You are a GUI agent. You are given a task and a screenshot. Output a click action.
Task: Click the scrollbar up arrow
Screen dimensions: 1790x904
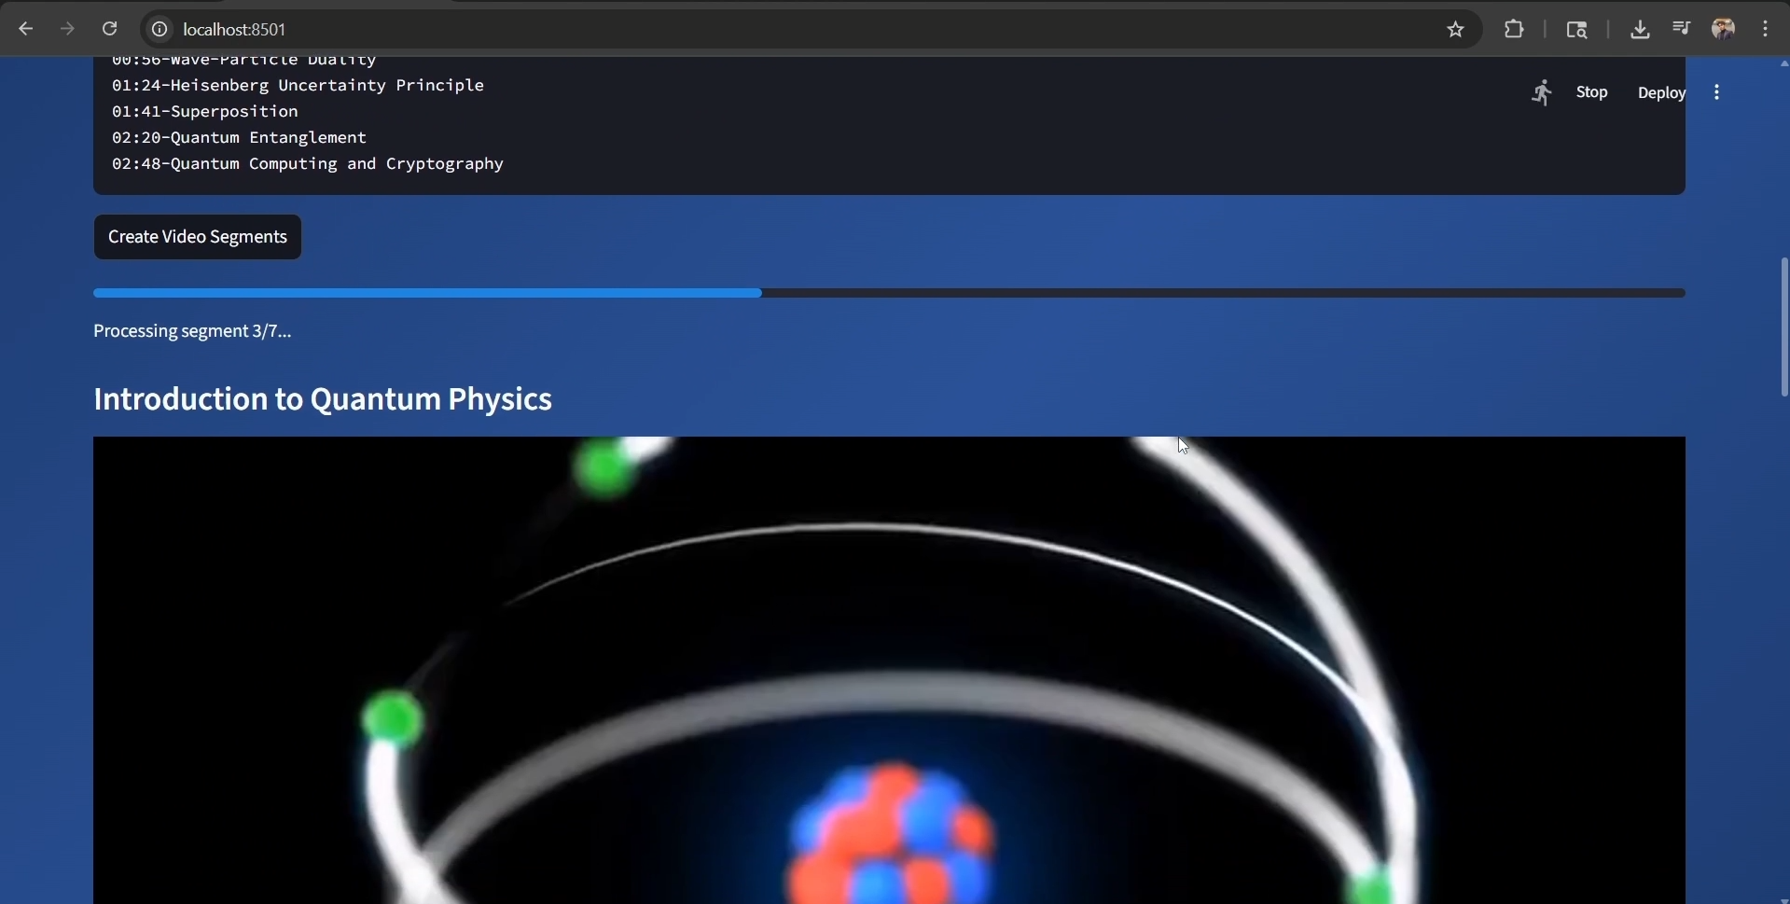pos(1783,63)
